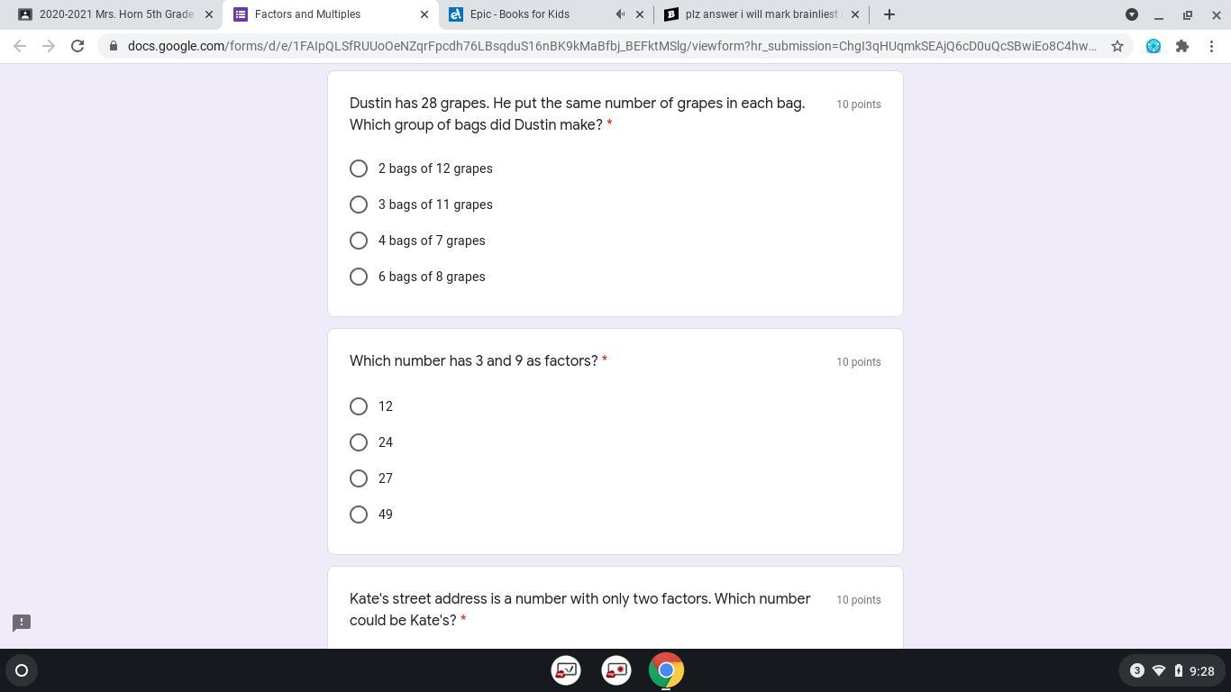Viewport: 1231px width, 692px height.
Task: Click the report problem feedback icon
Action: (22, 623)
